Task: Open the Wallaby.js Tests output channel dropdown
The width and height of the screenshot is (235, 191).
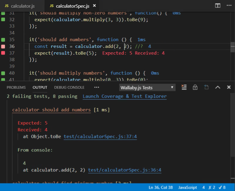Action: tap(147, 88)
